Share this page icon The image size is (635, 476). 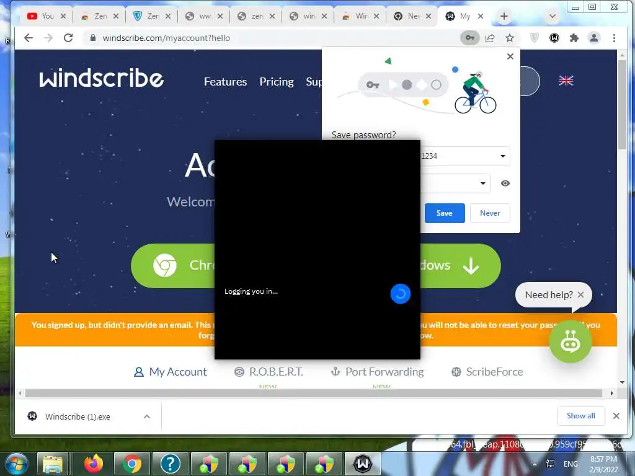[x=490, y=38]
